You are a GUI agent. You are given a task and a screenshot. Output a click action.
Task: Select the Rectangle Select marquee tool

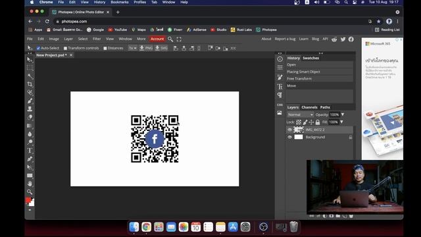click(x=30, y=68)
